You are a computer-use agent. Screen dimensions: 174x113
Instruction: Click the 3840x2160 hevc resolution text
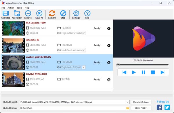[x=38, y=62]
